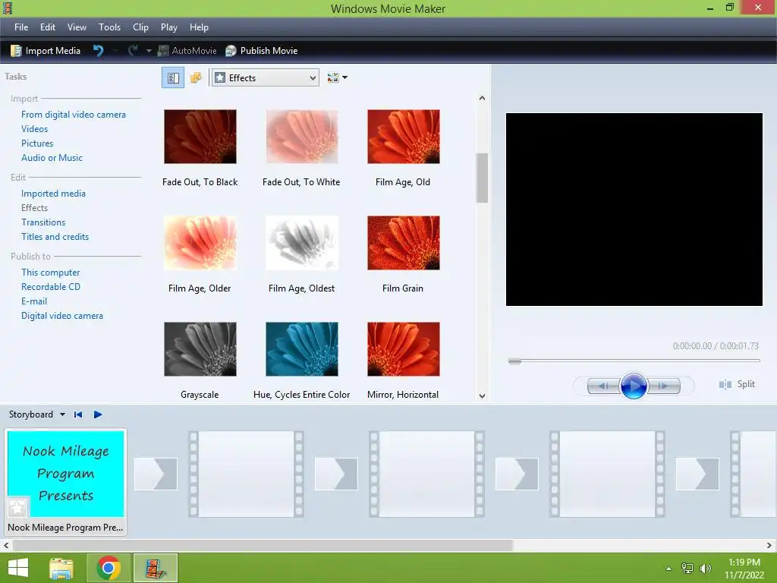Click the Audio or Music link

tap(52, 158)
